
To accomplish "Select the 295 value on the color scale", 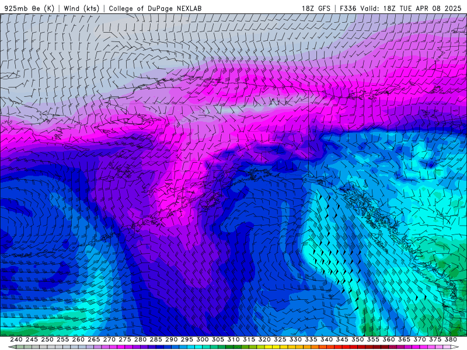I will coord(187,339).
